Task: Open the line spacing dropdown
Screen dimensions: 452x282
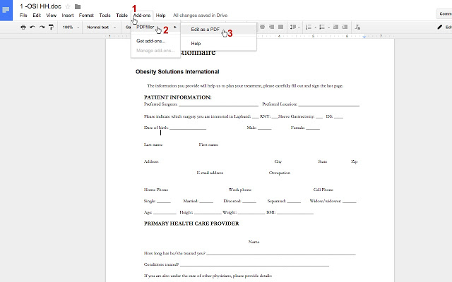Action: coord(295,27)
